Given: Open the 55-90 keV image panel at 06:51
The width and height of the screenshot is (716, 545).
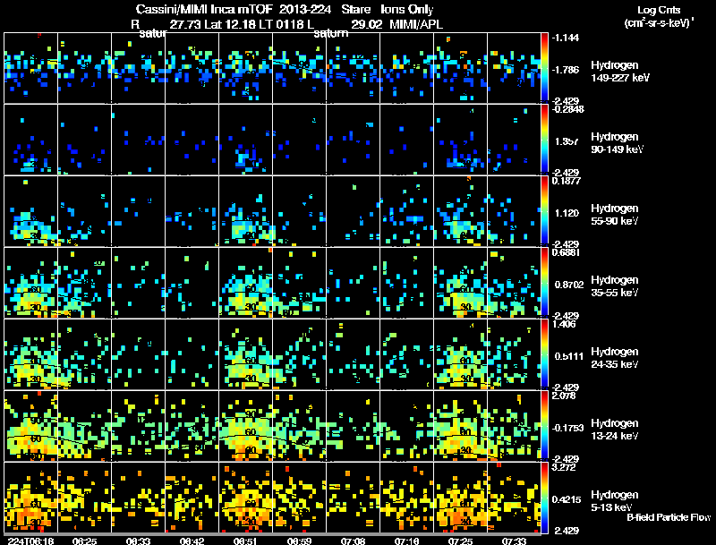Looking at the screenshot, I should click(245, 211).
